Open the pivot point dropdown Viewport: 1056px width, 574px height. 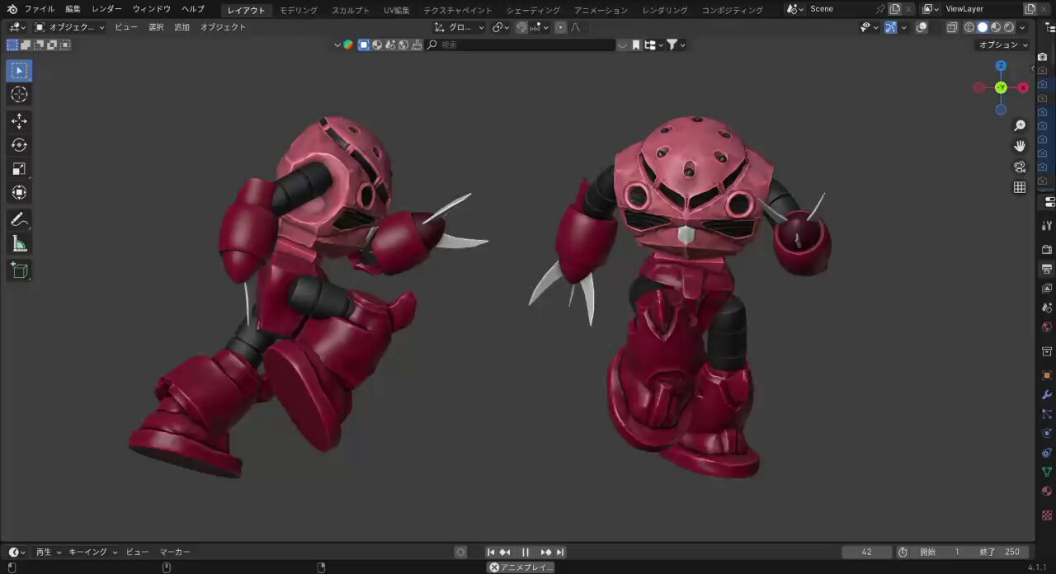tap(502, 27)
